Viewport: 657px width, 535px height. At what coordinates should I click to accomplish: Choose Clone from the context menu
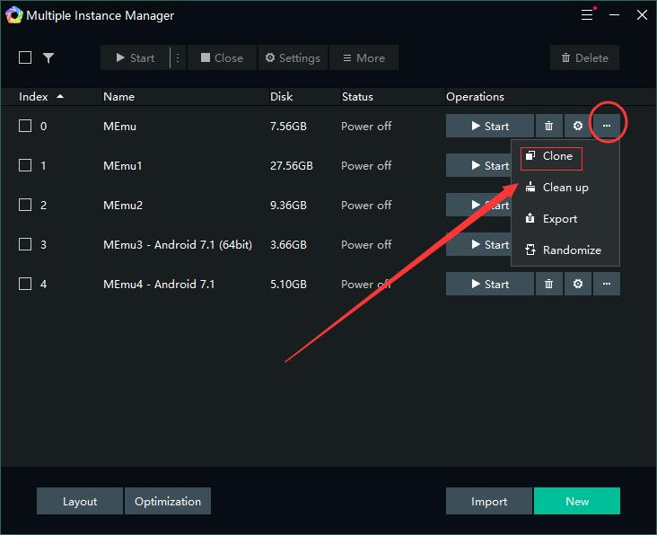click(x=556, y=156)
